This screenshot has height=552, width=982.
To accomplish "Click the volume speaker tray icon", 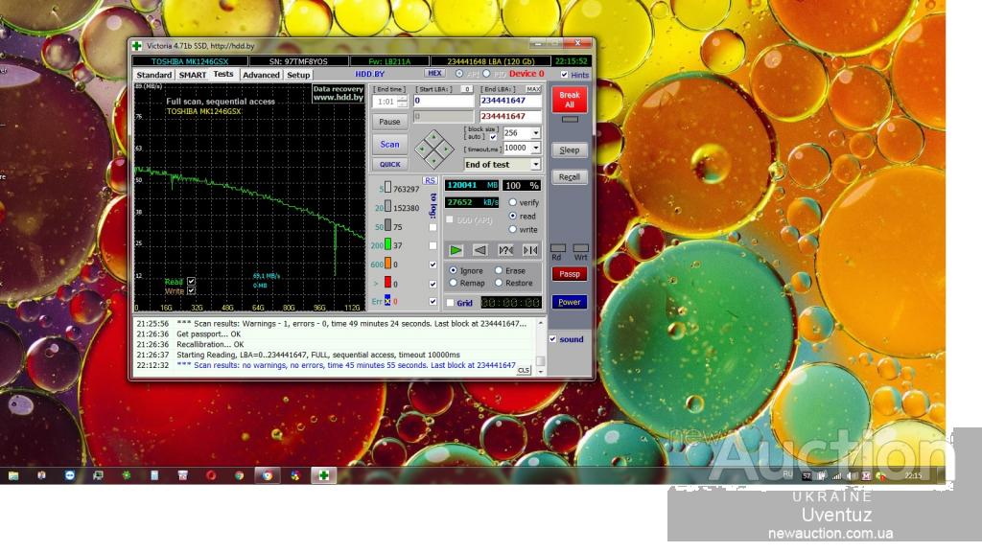I will click(852, 475).
